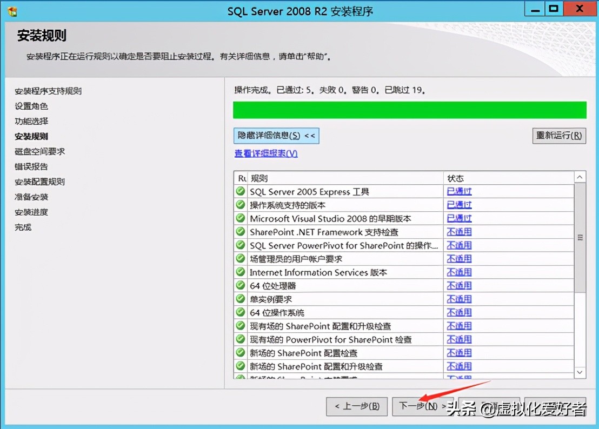Open 不适用 link for 64 位处理器

click(459, 285)
